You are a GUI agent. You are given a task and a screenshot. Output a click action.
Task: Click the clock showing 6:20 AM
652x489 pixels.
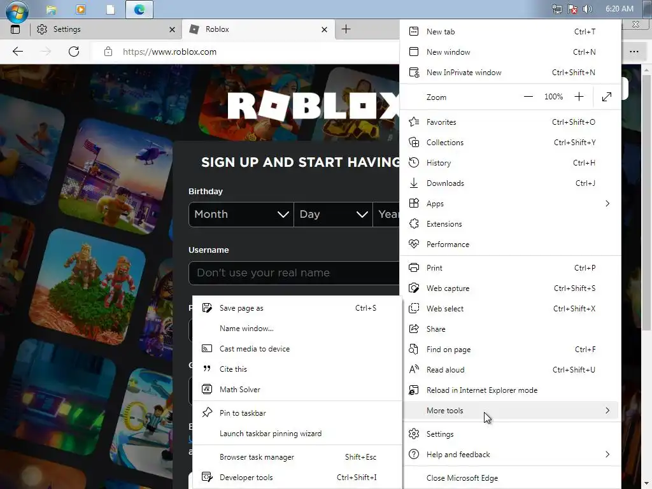[x=619, y=9]
